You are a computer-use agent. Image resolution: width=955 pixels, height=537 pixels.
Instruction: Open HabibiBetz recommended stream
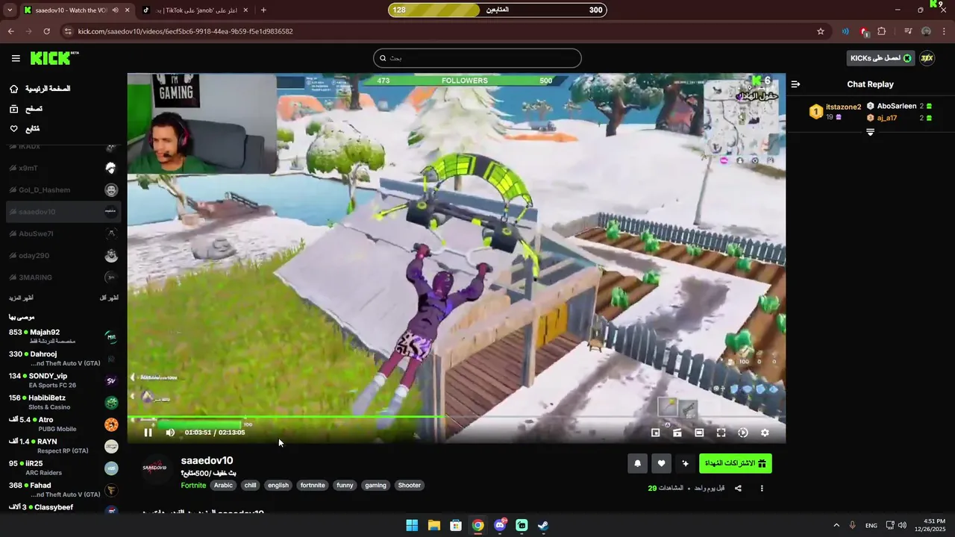[x=63, y=402]
